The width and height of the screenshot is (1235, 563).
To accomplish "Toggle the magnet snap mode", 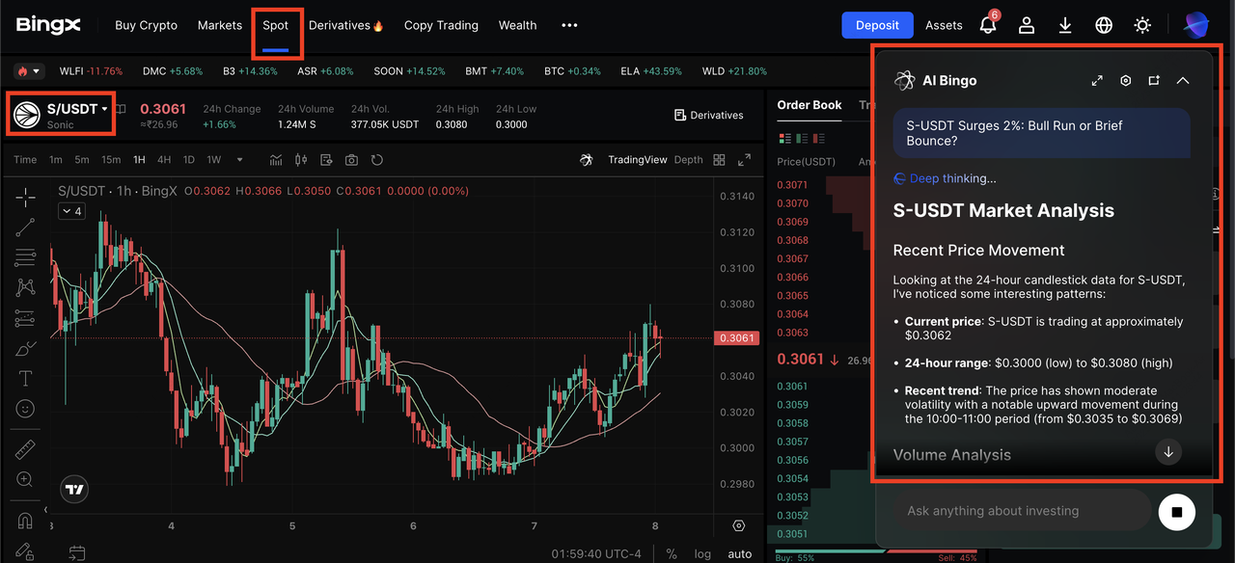I will (x=25, y=521).
